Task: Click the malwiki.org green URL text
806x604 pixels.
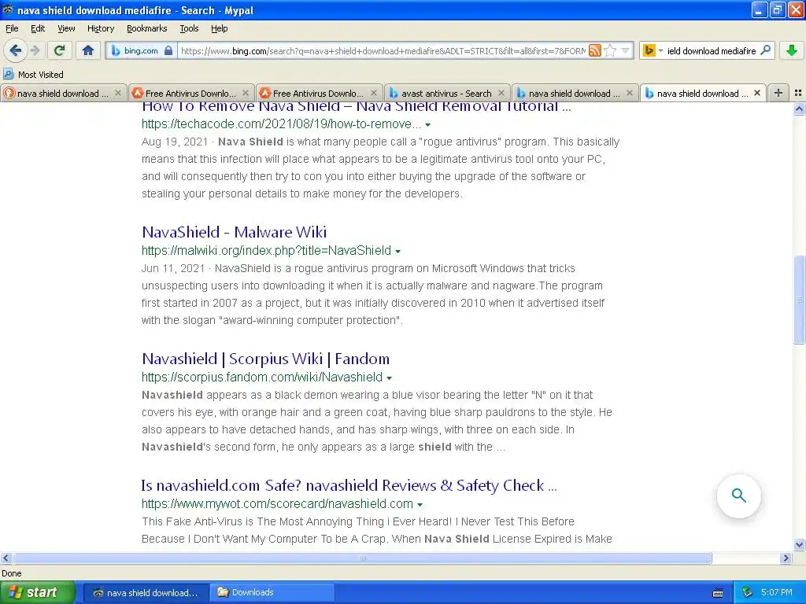Action: tap(266, 251)
